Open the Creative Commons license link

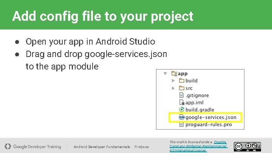(x=198, y=146)
